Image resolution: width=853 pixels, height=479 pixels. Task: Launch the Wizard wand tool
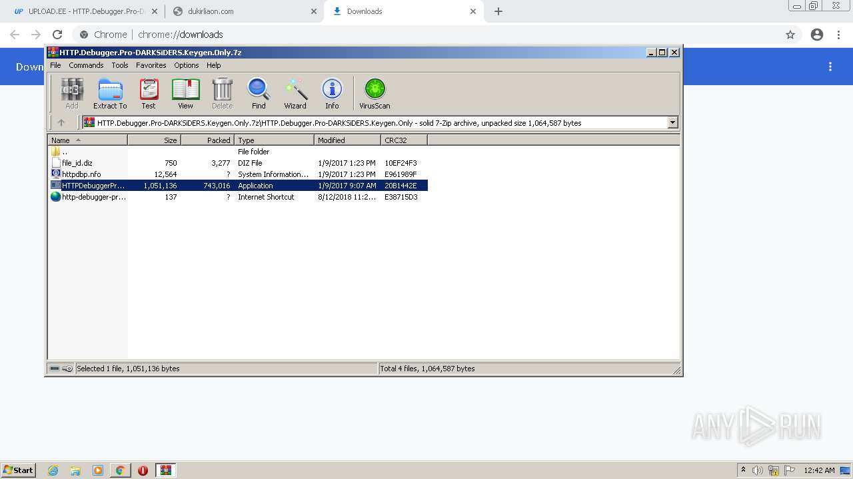pyautogui.click(x=295, y=93)
